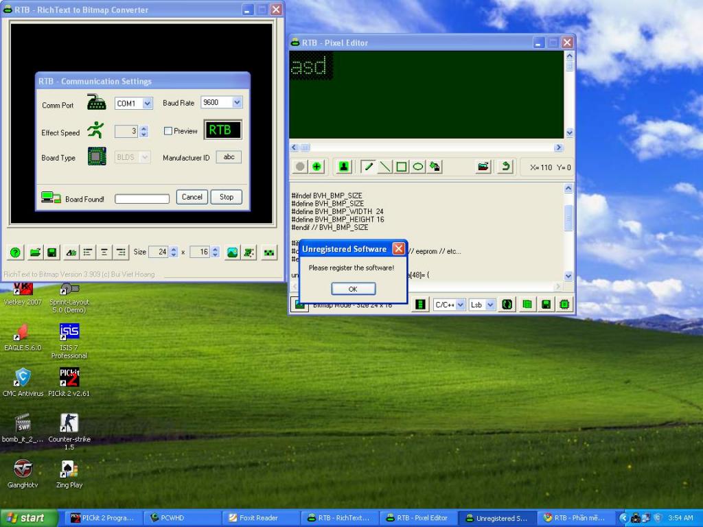Click the green help question-mark icon
Viewport: 703px width, 527px height.
point(15,253)
